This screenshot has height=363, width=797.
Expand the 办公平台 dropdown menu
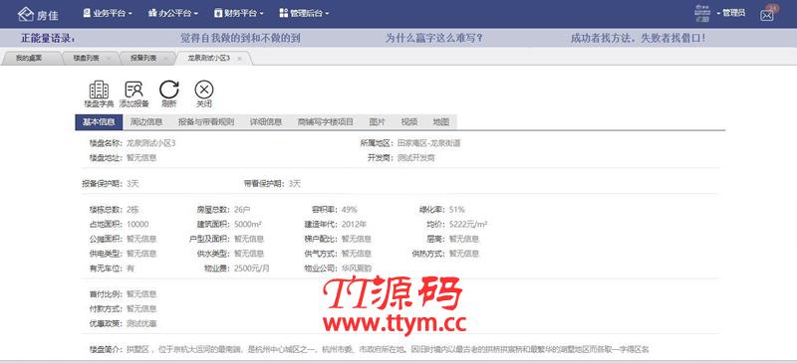click(172, 14)
